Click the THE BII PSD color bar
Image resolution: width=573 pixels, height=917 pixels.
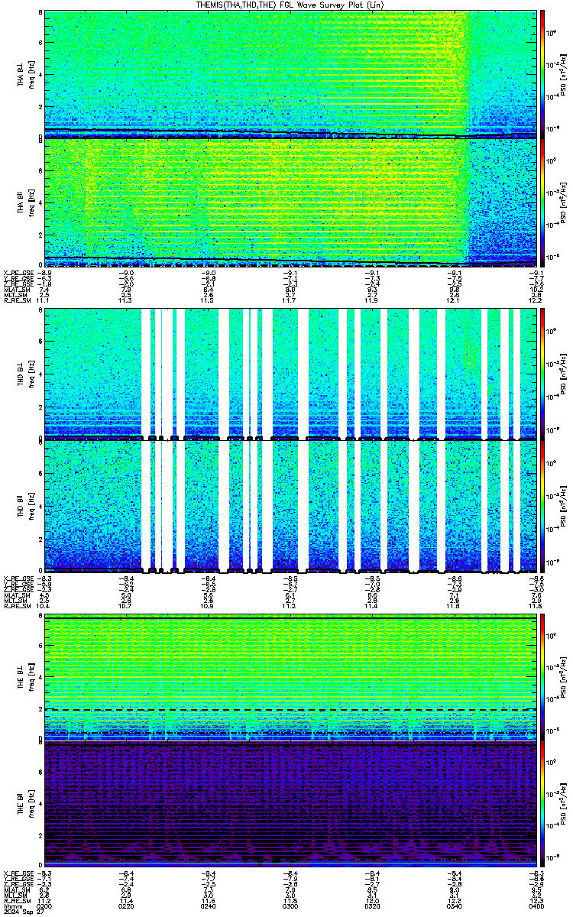tap(543, 804)
